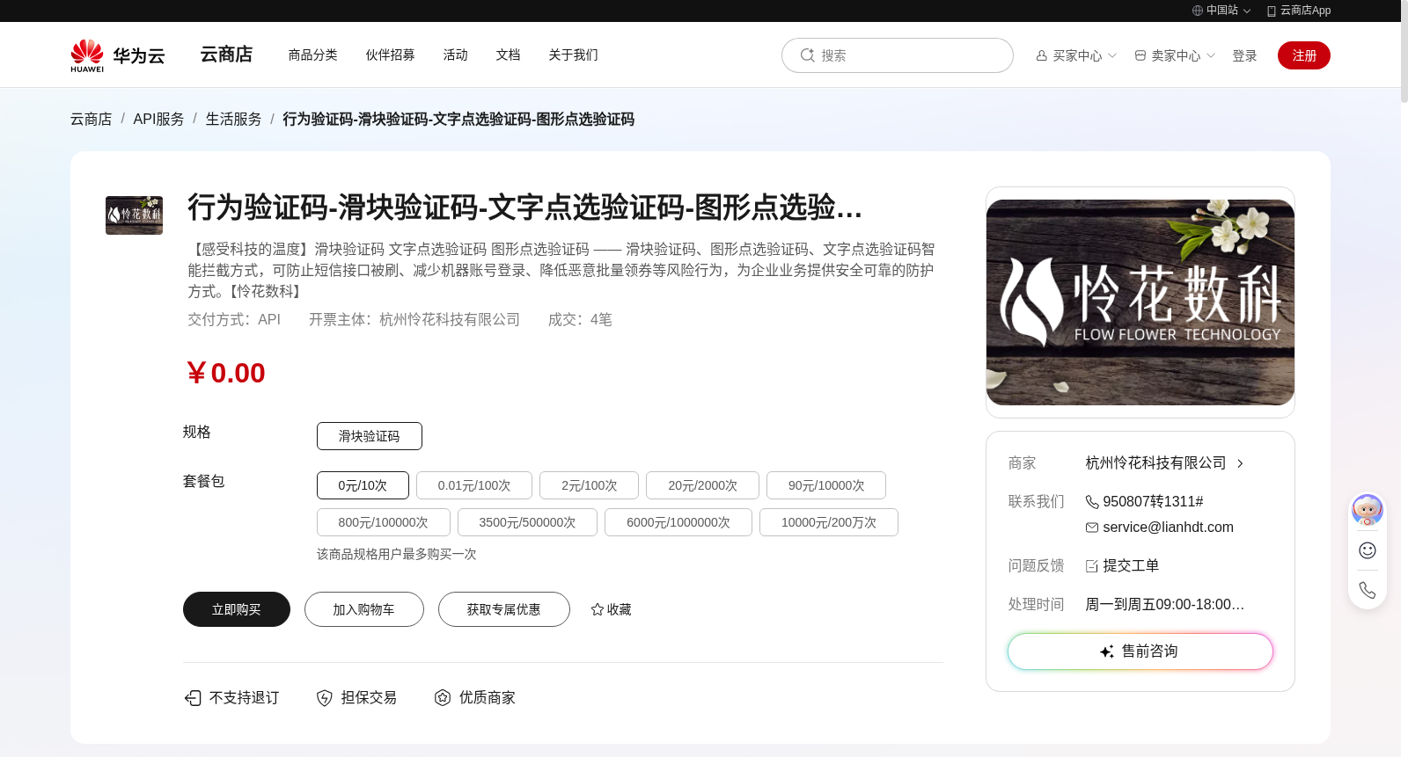Select the 0.01元/100次 package
Image resolution: width=1408 pixels, height=757 pixels.
point(474,485)
